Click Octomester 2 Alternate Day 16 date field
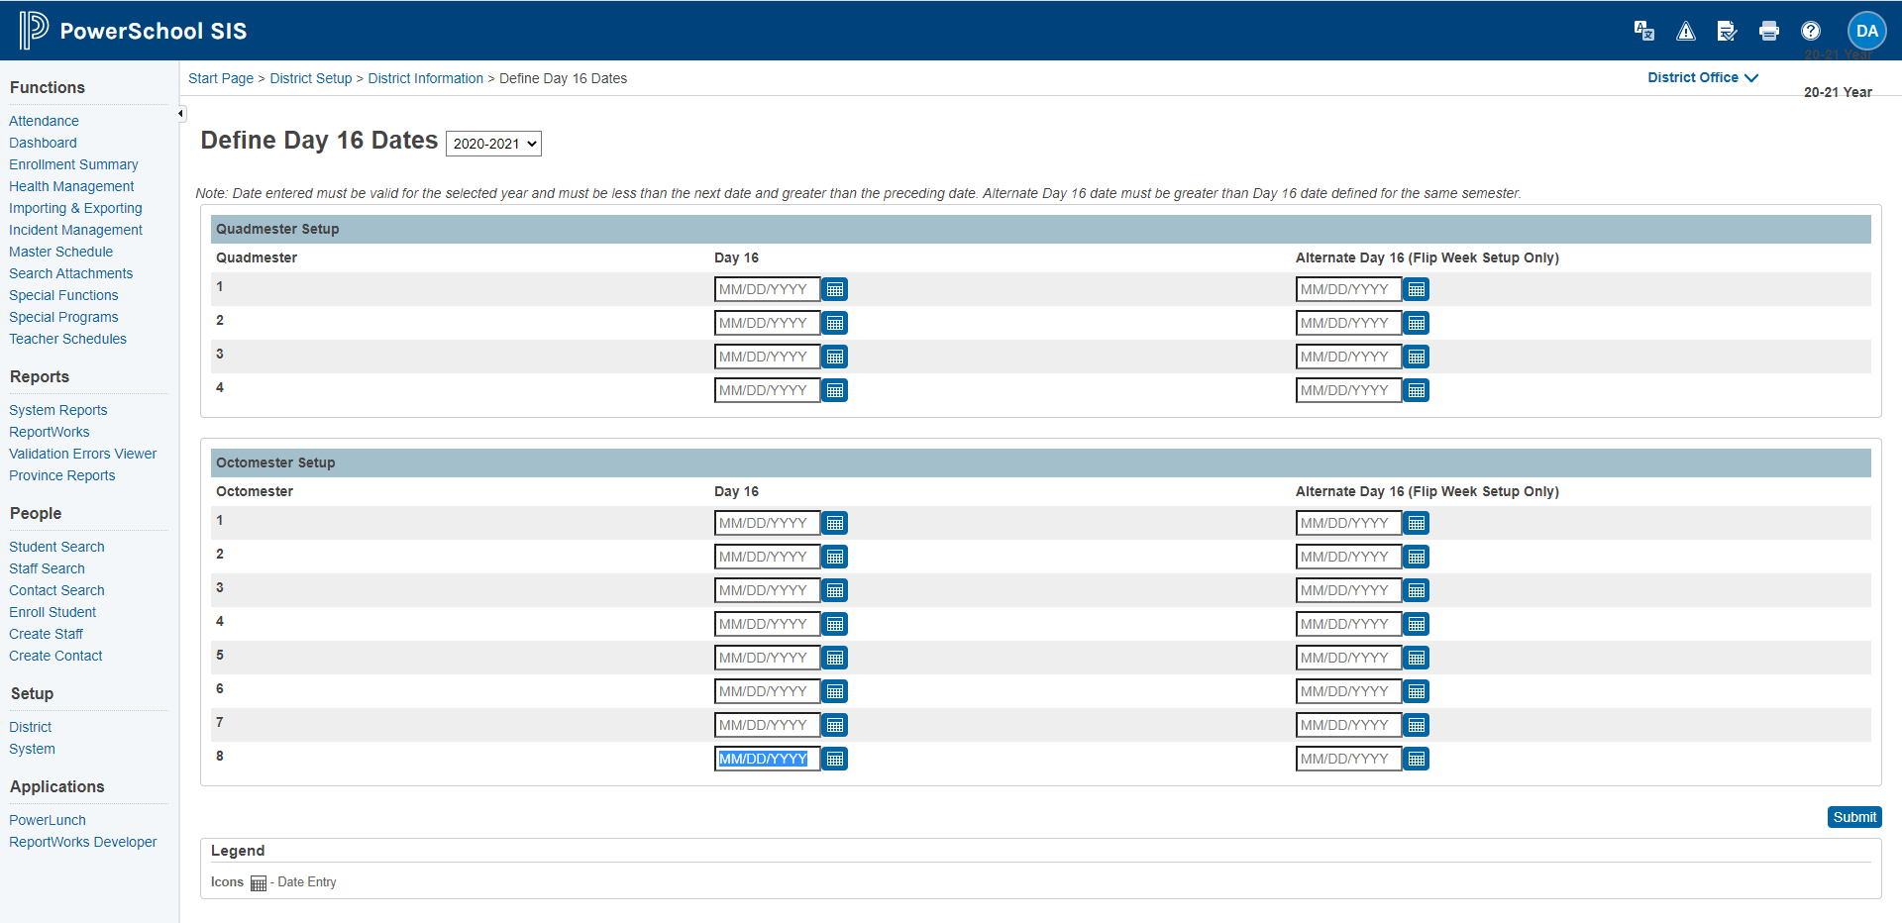 1347,557
